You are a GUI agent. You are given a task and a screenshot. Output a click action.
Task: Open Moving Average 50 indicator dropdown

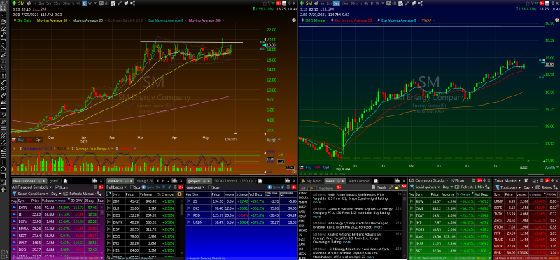[x=69, y=20]
